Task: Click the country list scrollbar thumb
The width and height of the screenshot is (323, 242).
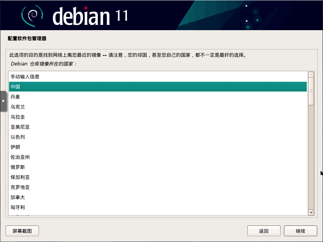Action: pos(311,91)
